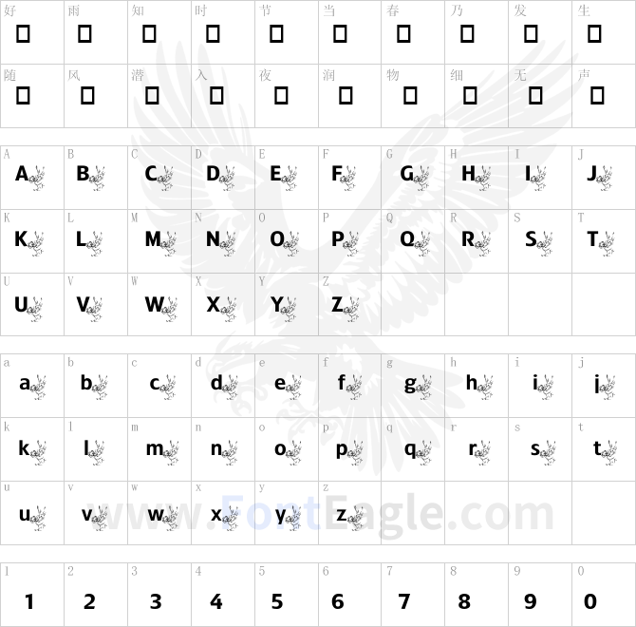
Task: Click the digit 5 glyph cell
Action: (x=287, y=594)
